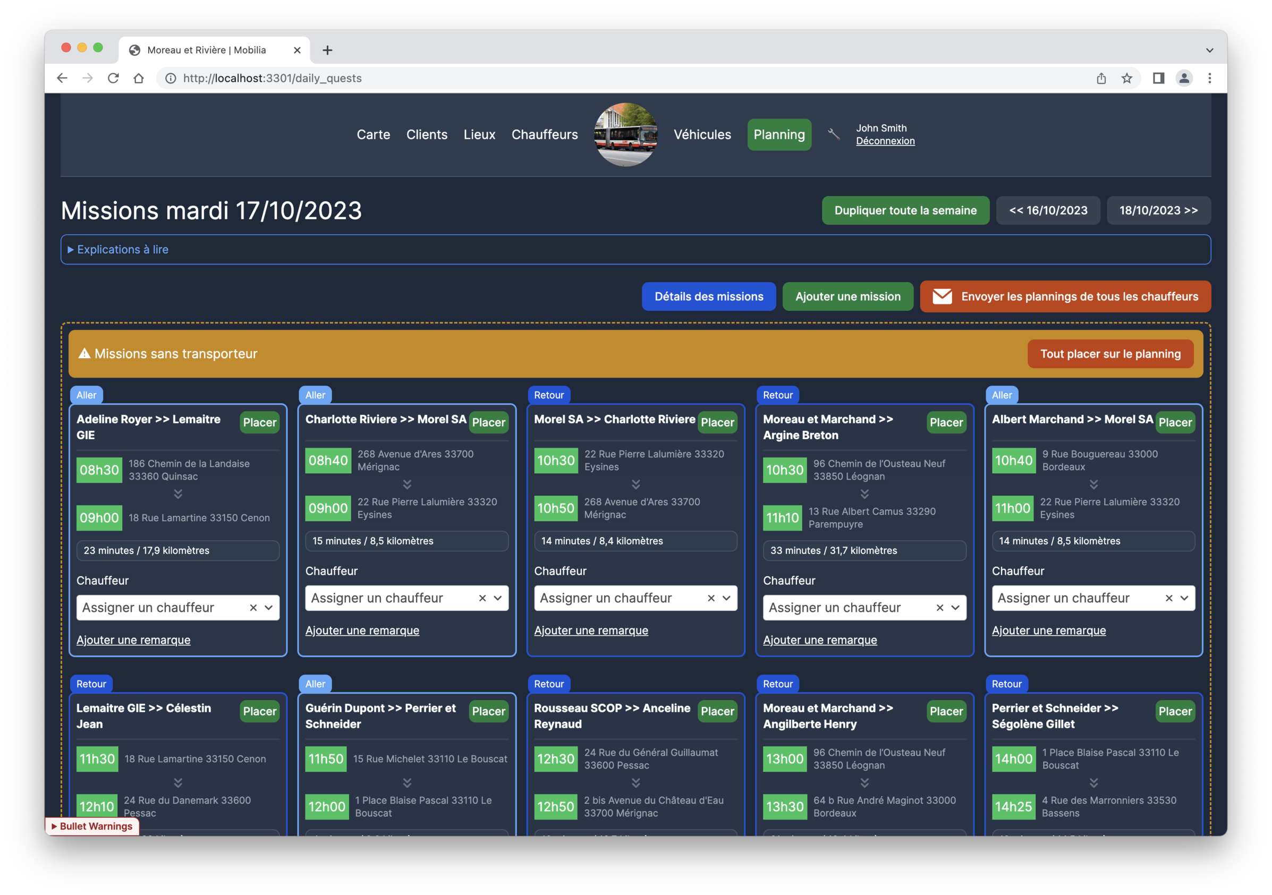1272x895 pixels.
Task: Open chauffeur dropdown for Morel SA >> Charlotte Riviere
Action: (726, 598)
